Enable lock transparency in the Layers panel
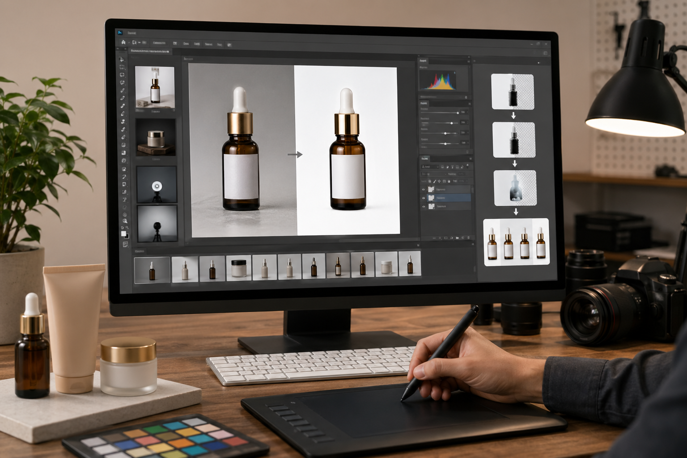This screenshot has height=458, width=687. tap(429, 181)
